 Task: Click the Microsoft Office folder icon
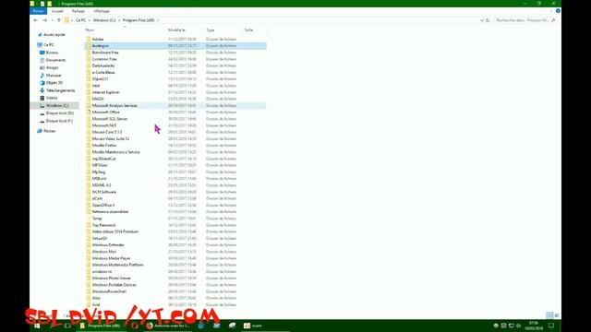point(89,113)
